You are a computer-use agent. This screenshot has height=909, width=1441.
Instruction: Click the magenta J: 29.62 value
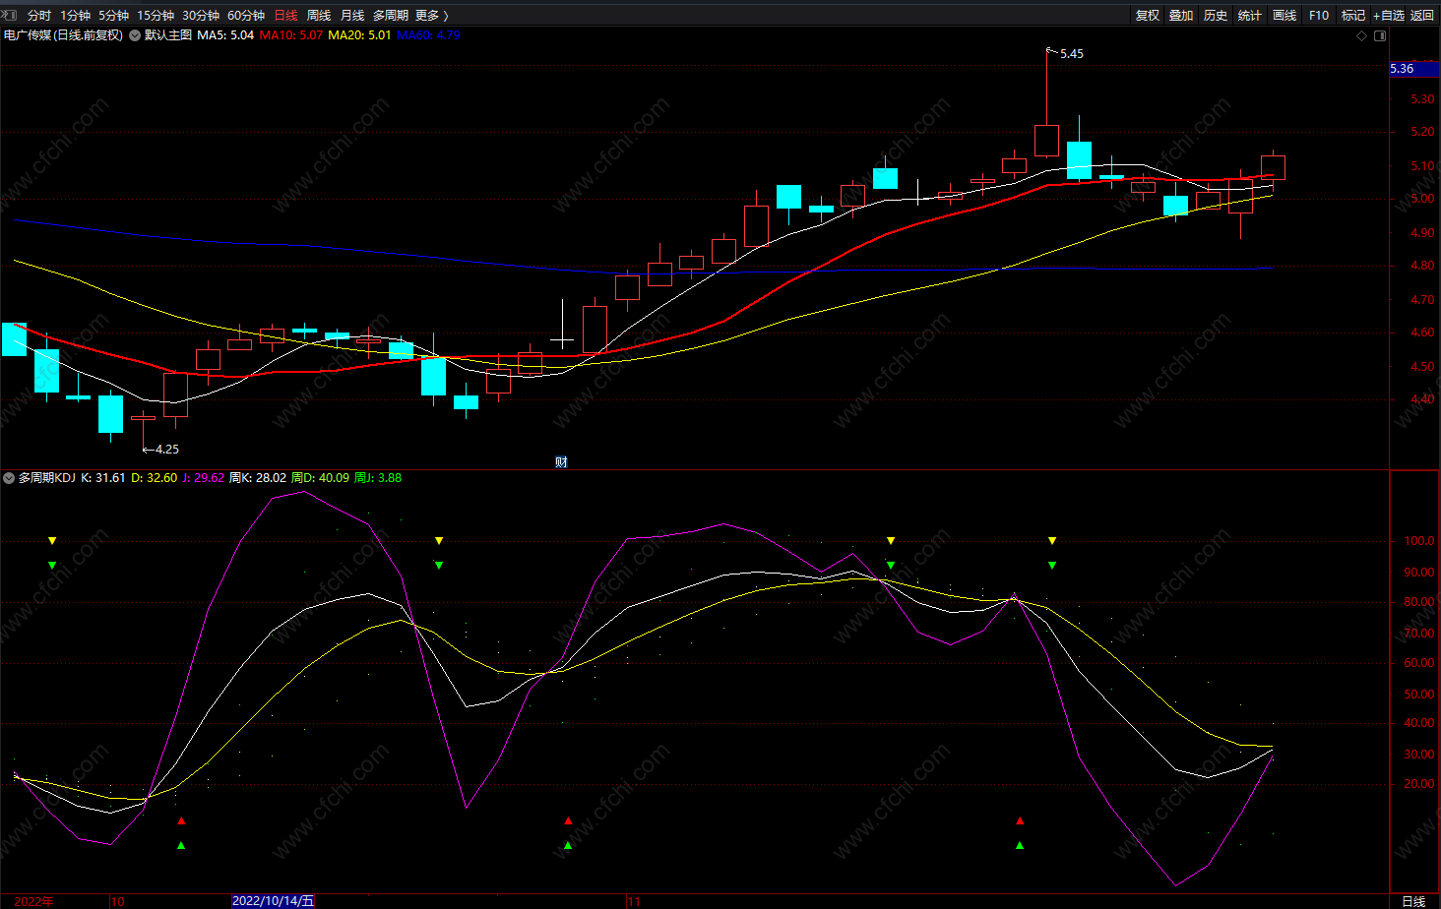coord(204,478)
